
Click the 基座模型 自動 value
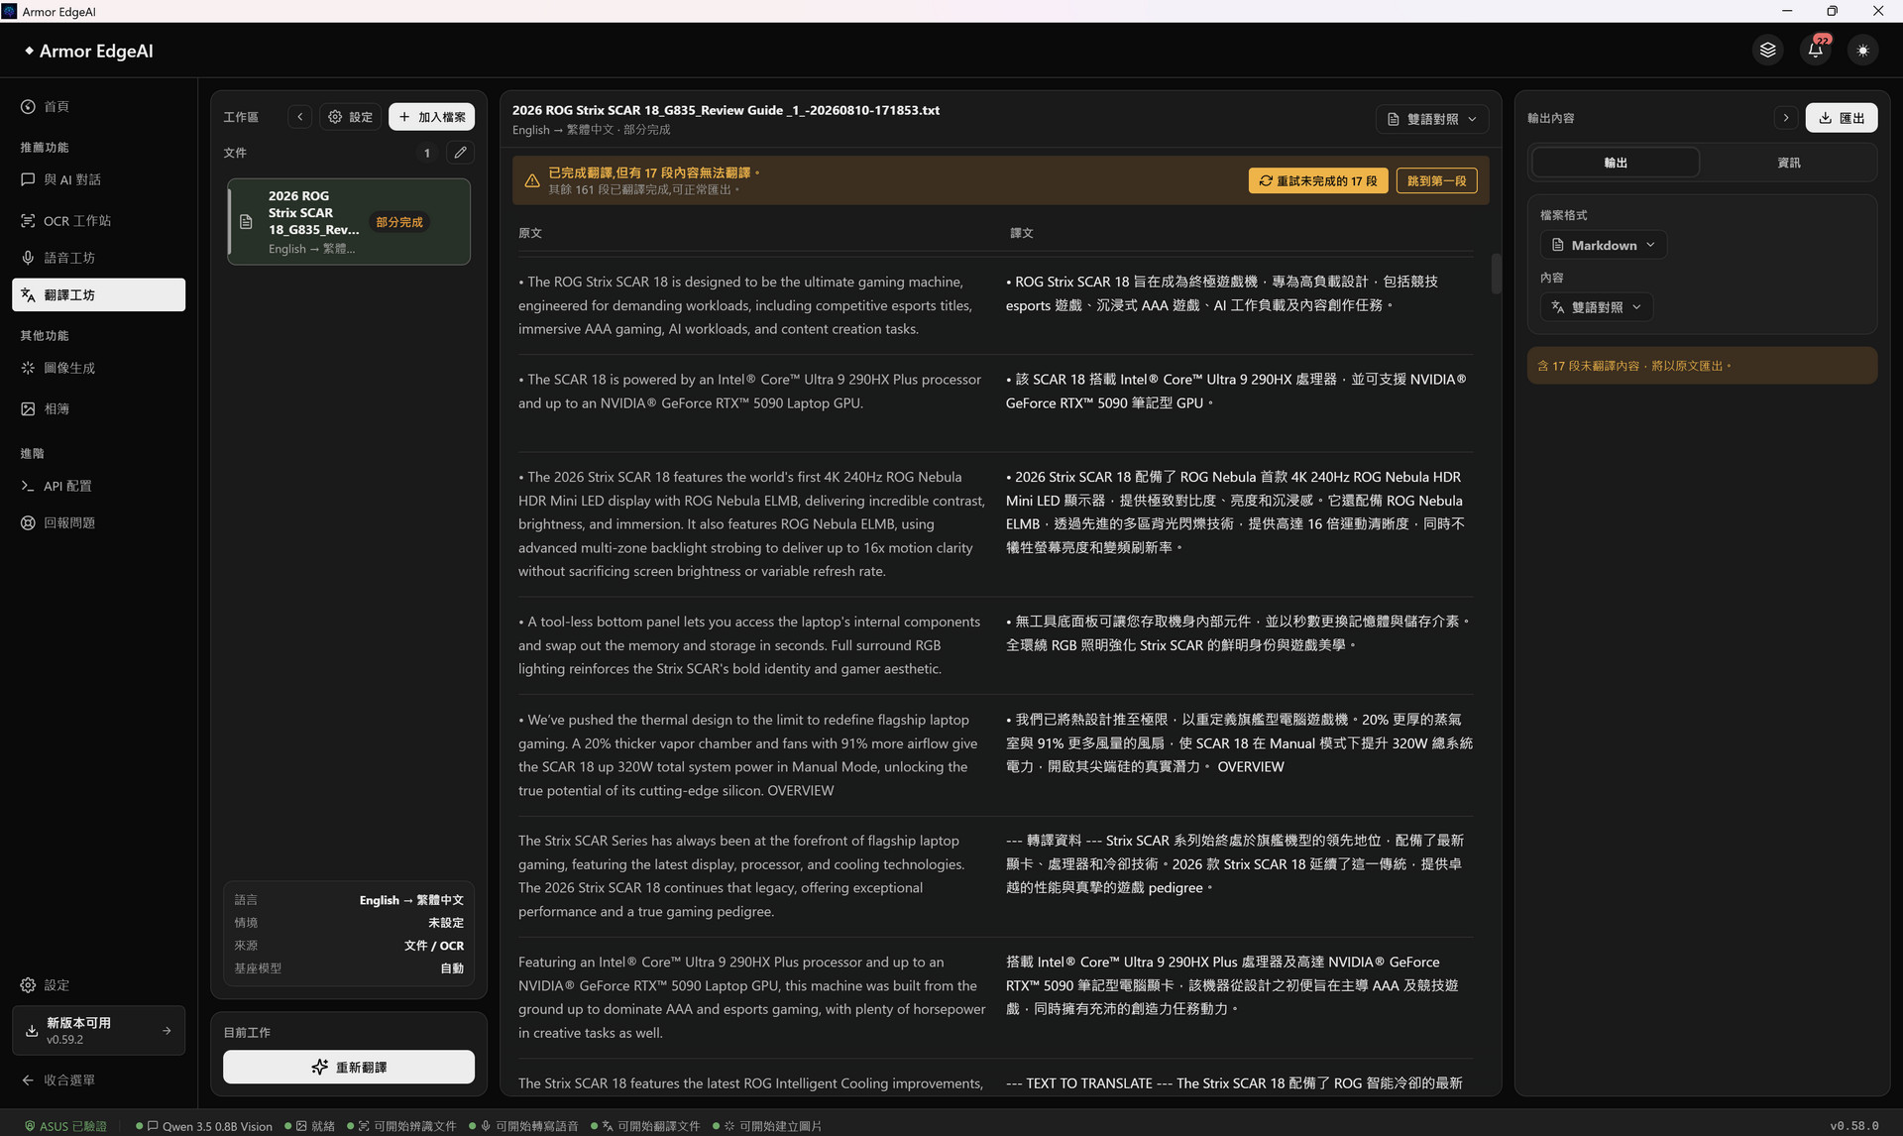coord(452,968)
